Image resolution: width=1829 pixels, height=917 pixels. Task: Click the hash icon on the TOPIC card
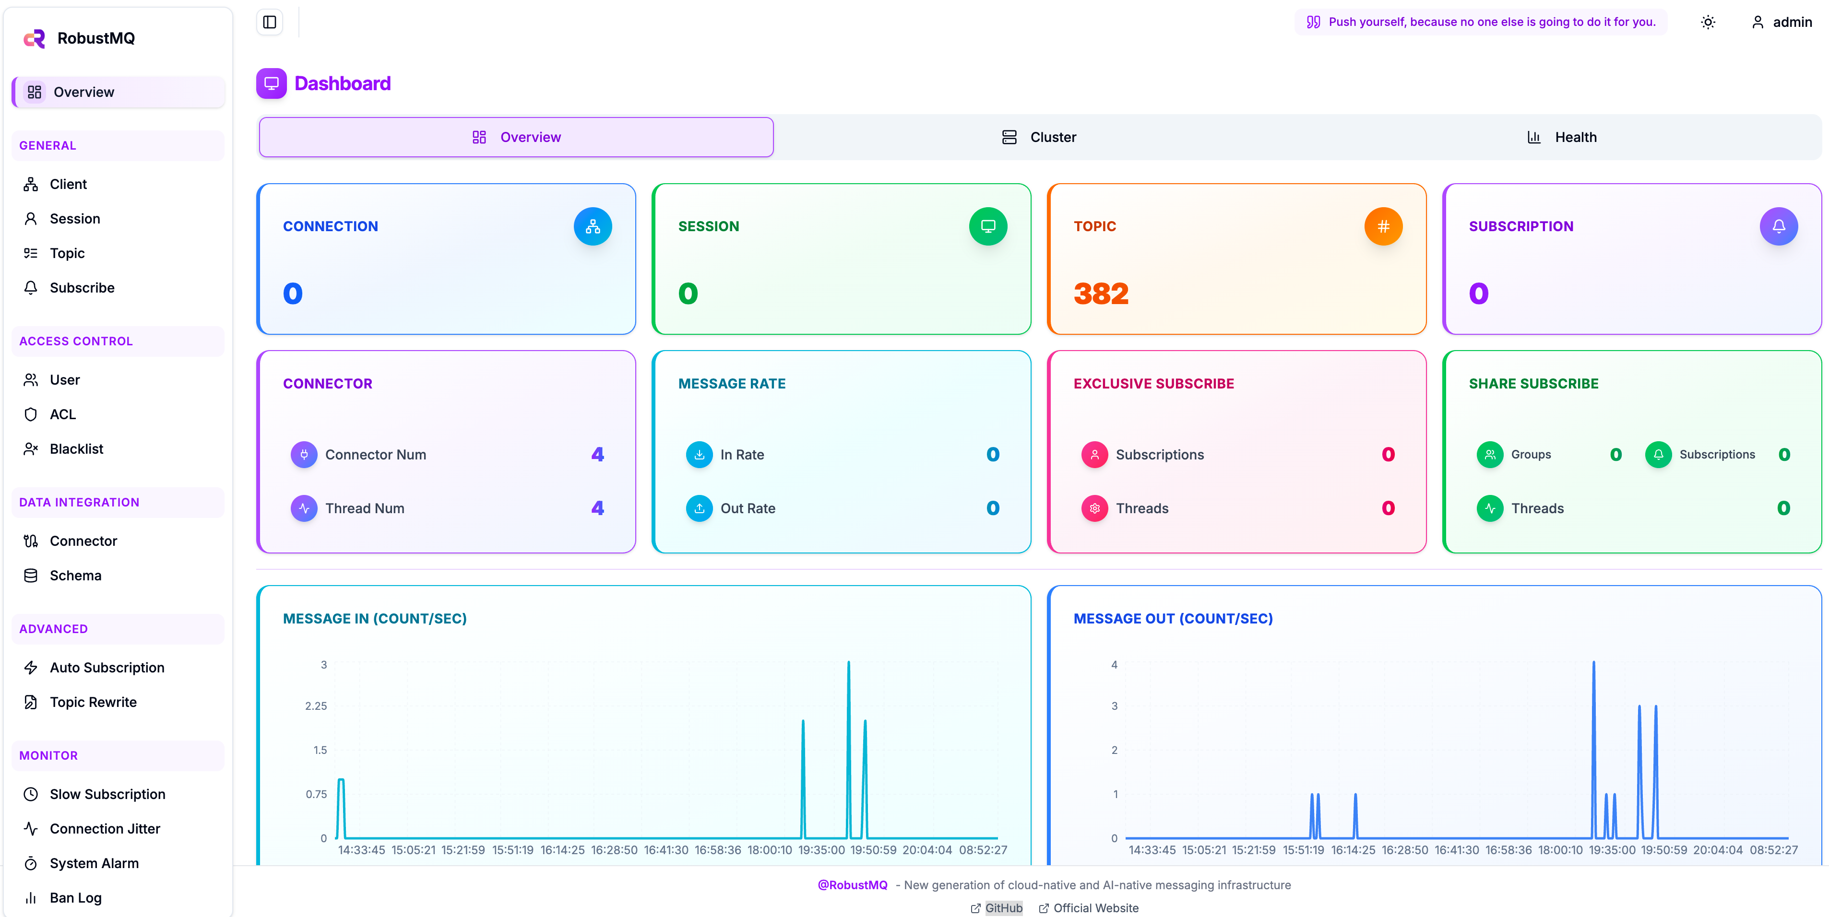point(1383,226)
